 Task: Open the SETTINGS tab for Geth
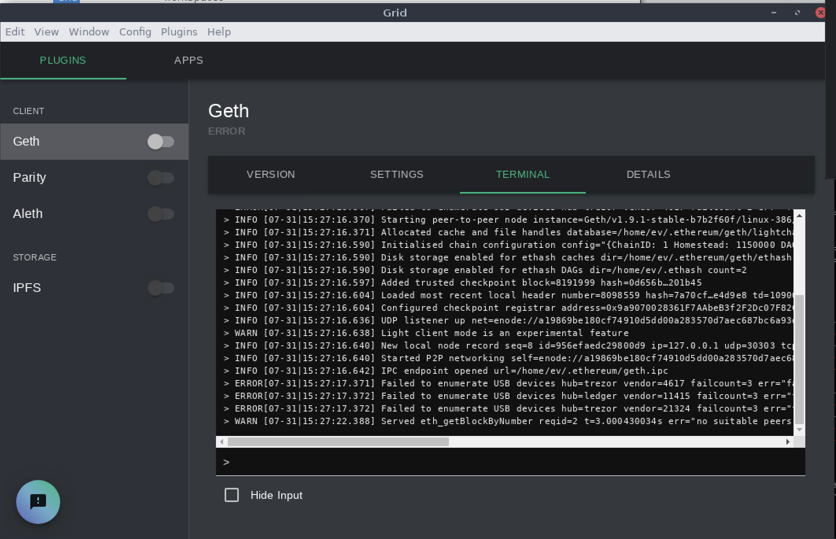pos(397,174)
